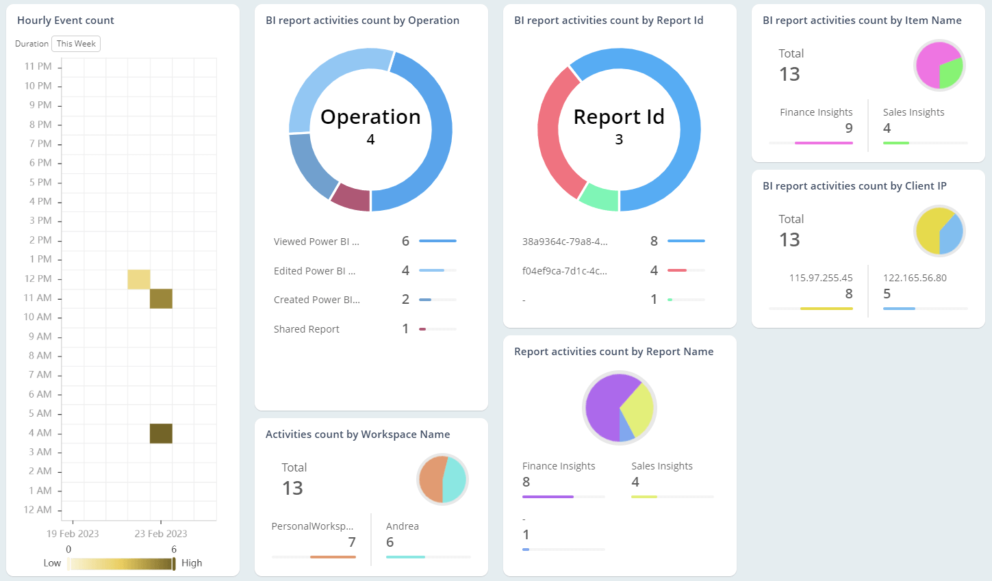Click the pink pie chart in Item Name card
Screen dimensions: 992x581
939,65
